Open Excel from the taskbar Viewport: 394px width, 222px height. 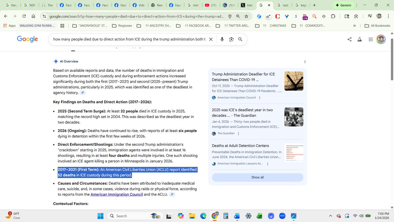(259, 216)
